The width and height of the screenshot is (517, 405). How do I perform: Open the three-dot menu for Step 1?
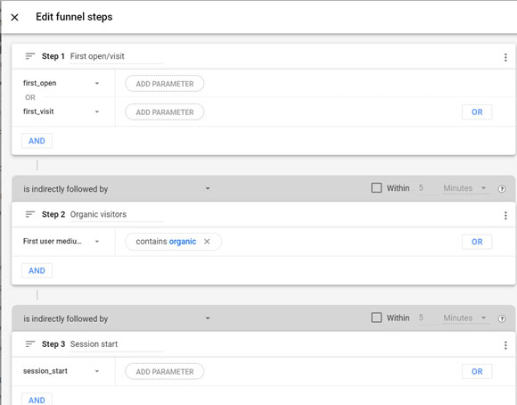coord(505,57)
